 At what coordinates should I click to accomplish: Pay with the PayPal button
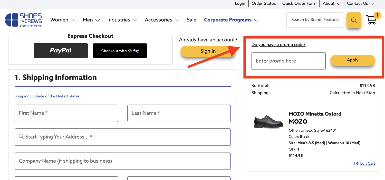click(x=61, y=51)
